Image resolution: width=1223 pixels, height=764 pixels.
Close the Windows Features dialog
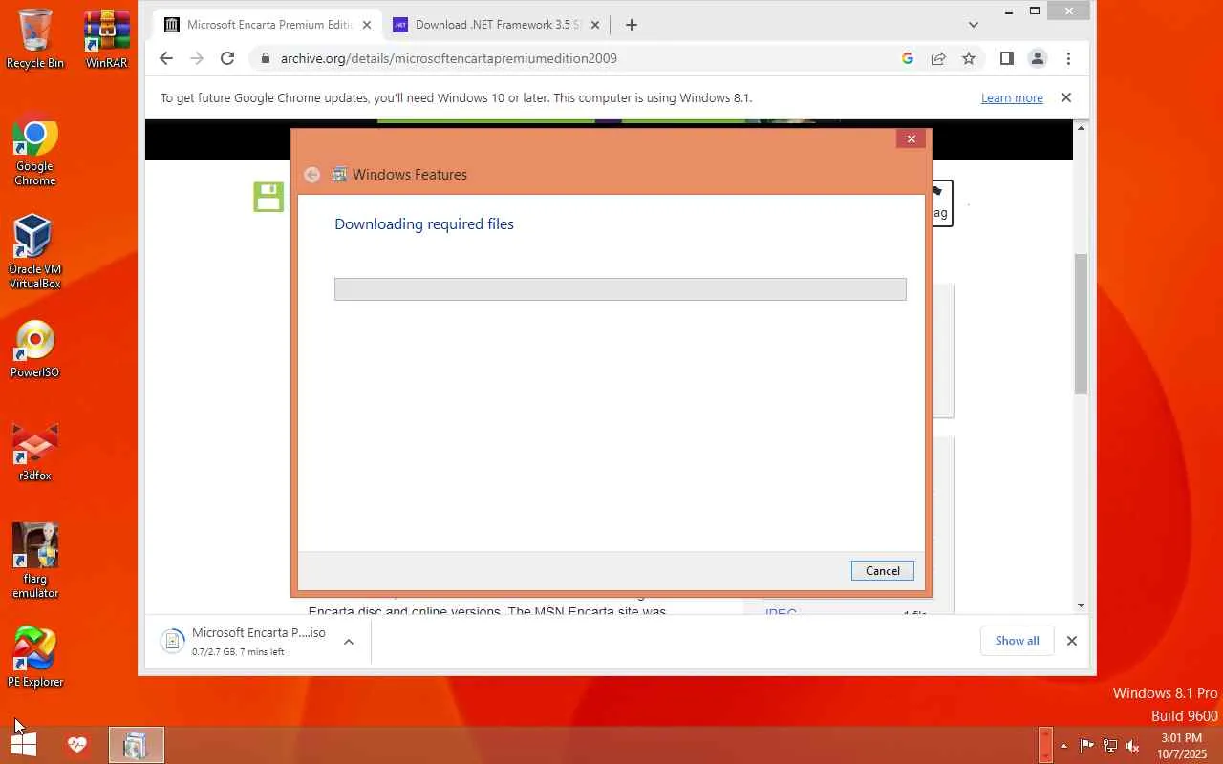(911, 139)
